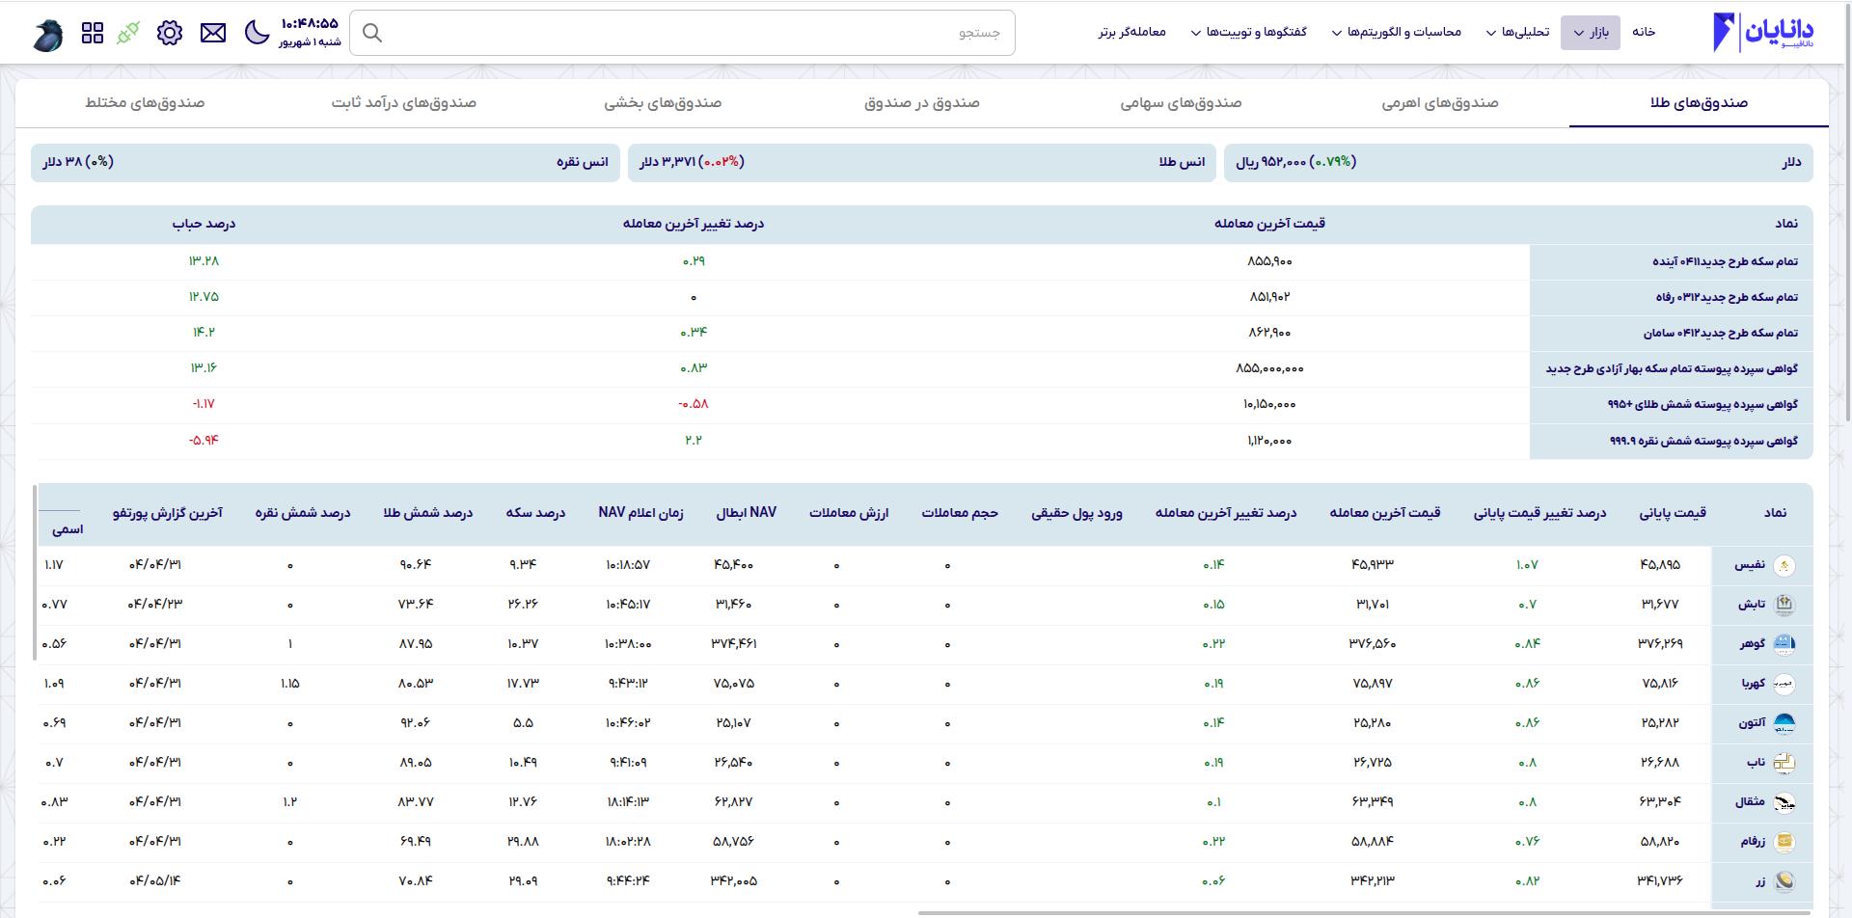
Task: Click the زرفام fund logo icon
Action: (1784, 842)
